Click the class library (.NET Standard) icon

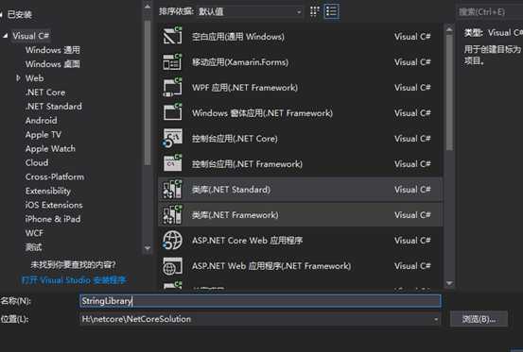(x=172, y=190)
